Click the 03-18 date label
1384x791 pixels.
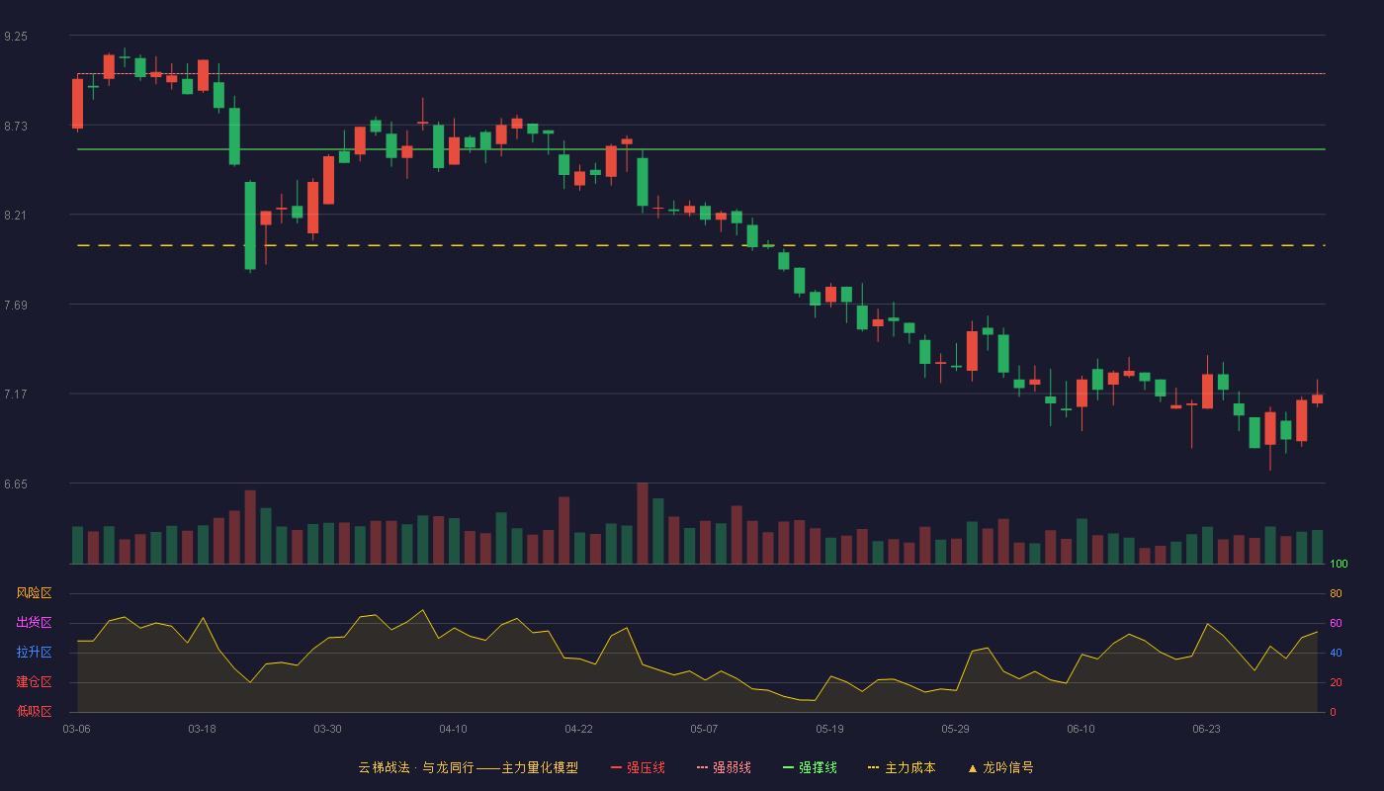(x=202, y=729)
